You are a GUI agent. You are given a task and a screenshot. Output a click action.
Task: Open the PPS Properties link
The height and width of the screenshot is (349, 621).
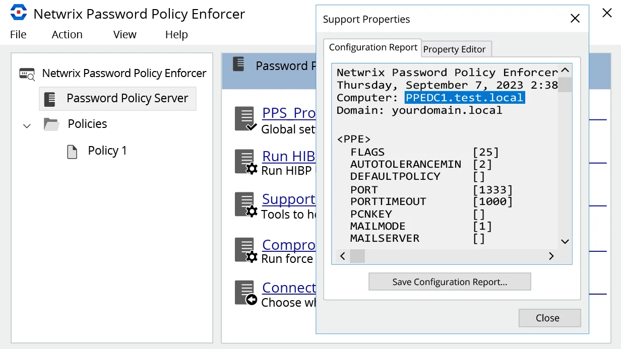289,113
